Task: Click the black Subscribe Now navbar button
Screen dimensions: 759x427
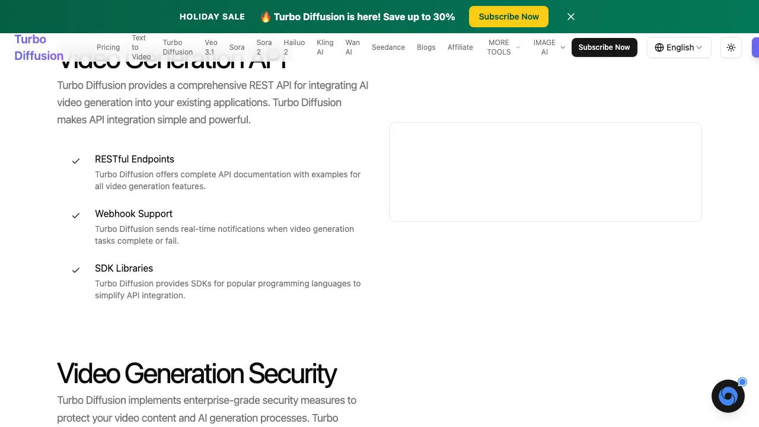Action: tap(604, 47)
